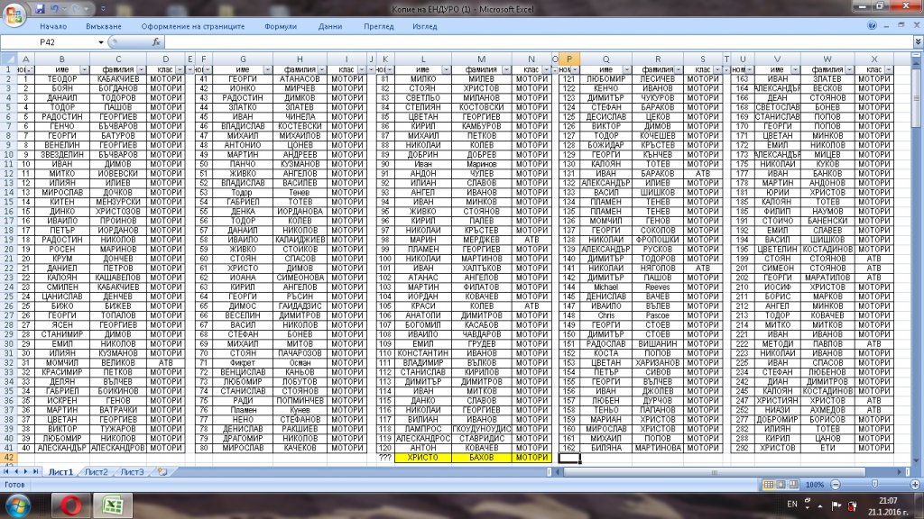Click the EN language indicator in the tray

coord(792,505)
